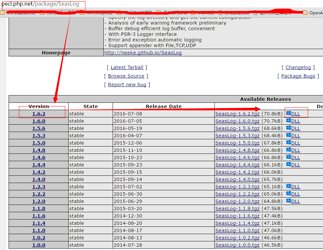Open version 1.4.4 release page

[39, 165]
